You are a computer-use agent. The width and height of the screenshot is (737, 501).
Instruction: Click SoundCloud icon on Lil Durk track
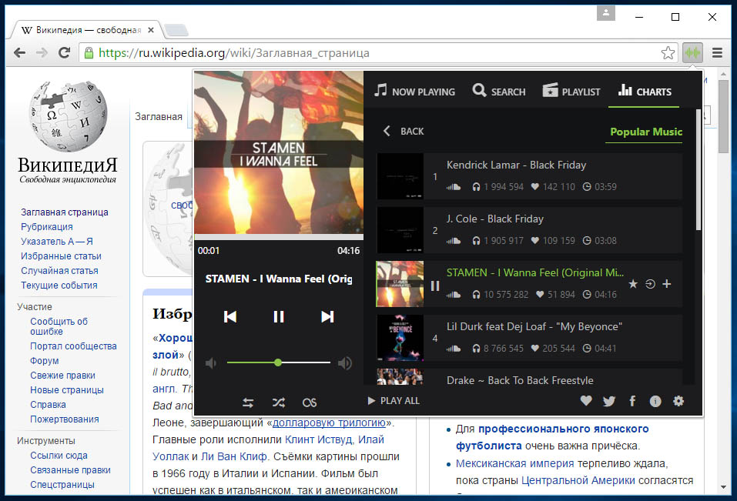pyautogui.click(x=454, y=349)
